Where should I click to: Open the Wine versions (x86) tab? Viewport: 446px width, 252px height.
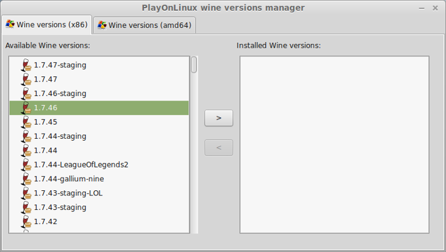(x=47, y=24)
